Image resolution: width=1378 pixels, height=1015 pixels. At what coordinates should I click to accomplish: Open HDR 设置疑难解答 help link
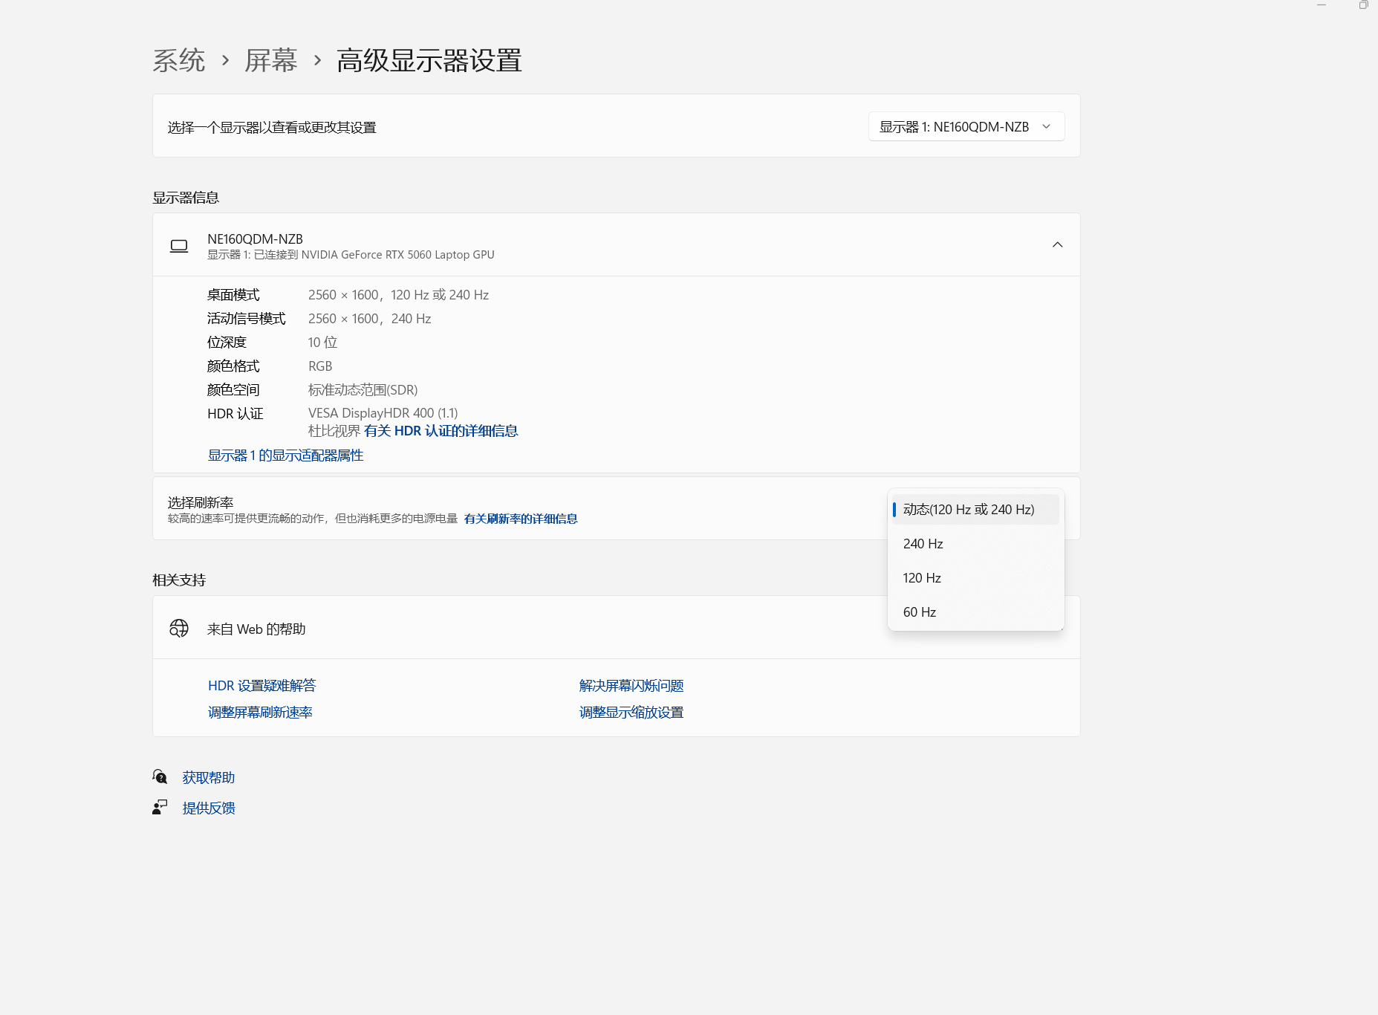261,686
